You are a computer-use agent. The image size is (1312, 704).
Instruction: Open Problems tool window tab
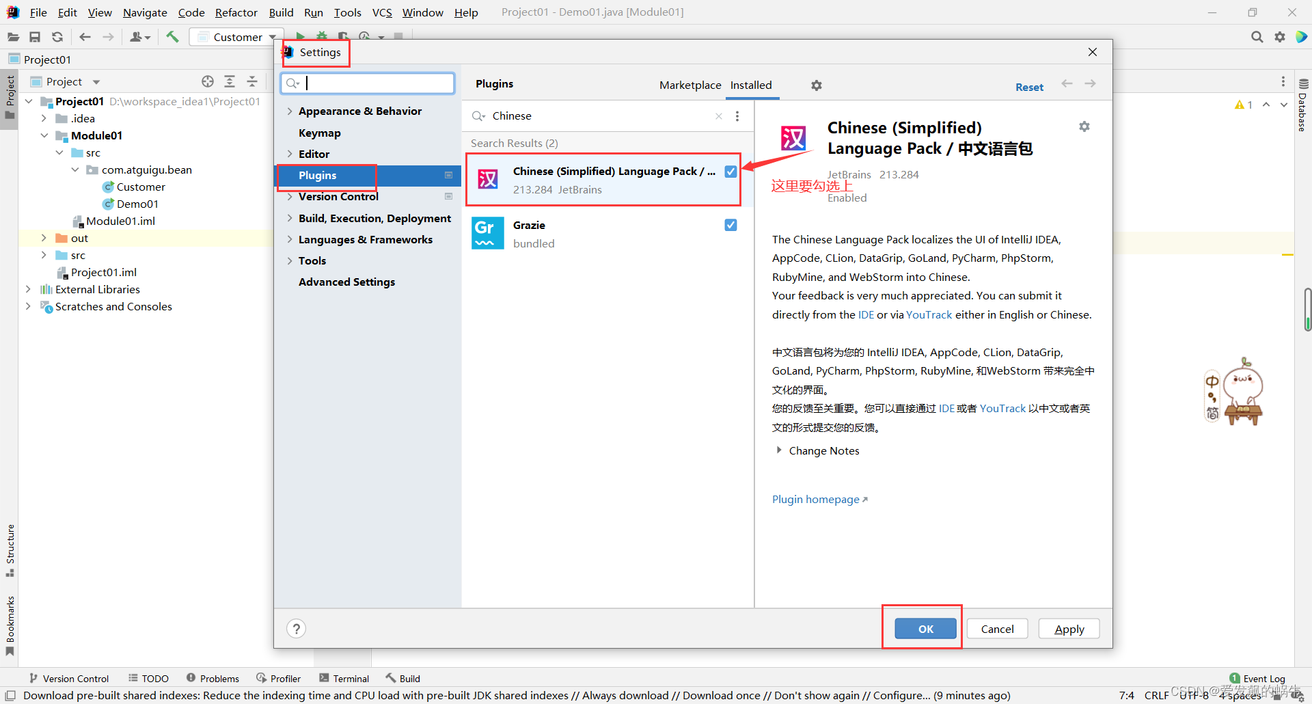coord(213,679)
